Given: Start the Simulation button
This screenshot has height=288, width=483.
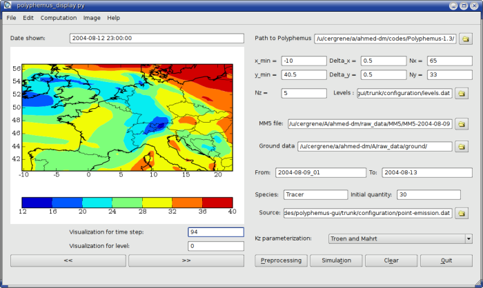Looking at the screenshot, I should (x=336, y=260).
